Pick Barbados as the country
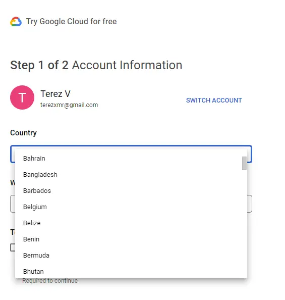The height and width of the screenshot is (300, 285). point(131,191)
